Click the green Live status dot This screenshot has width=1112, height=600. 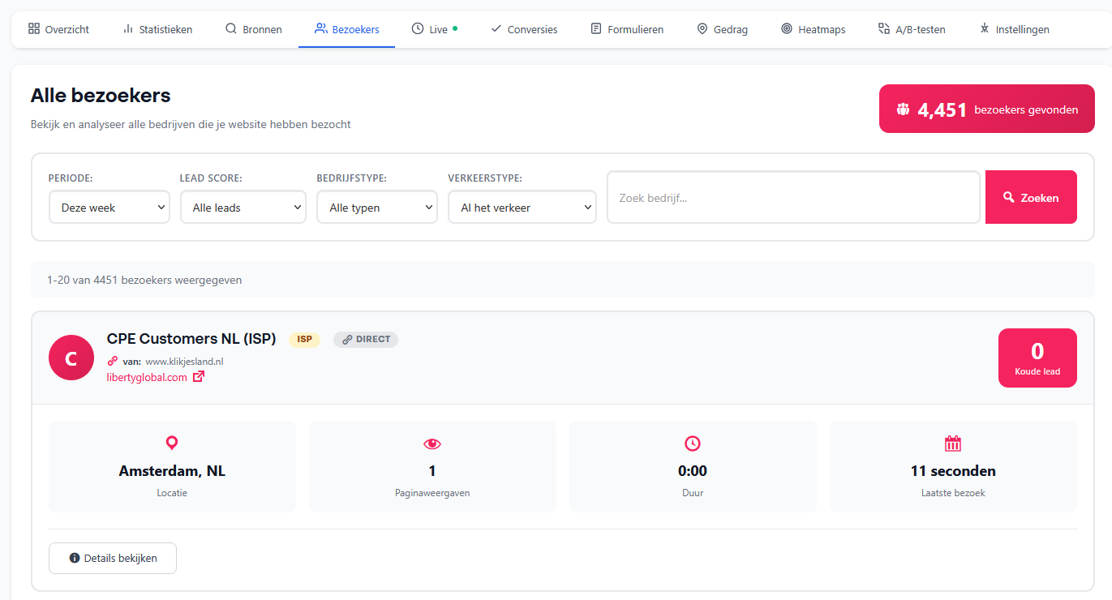(x=455, y=28)
